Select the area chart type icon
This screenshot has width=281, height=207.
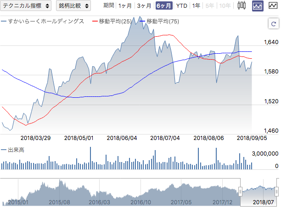[258, 6]
